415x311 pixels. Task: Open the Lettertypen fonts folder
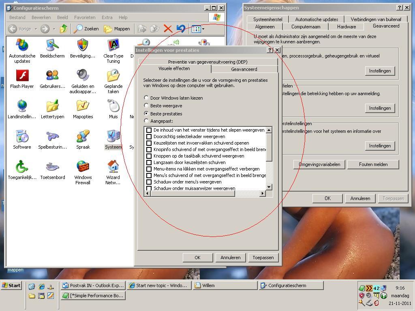point(52,107)
